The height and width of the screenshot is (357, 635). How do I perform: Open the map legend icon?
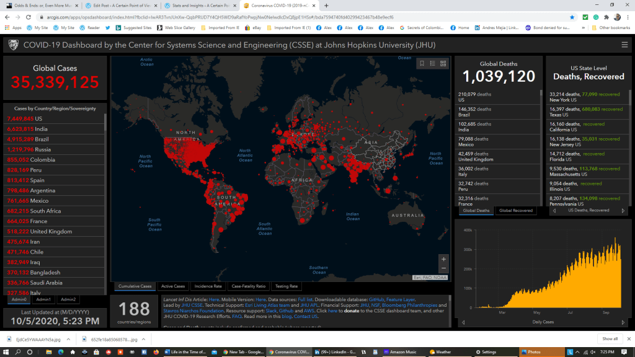click(432, 63)
